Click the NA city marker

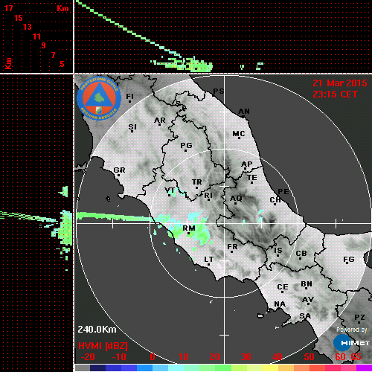coord(280,309)
